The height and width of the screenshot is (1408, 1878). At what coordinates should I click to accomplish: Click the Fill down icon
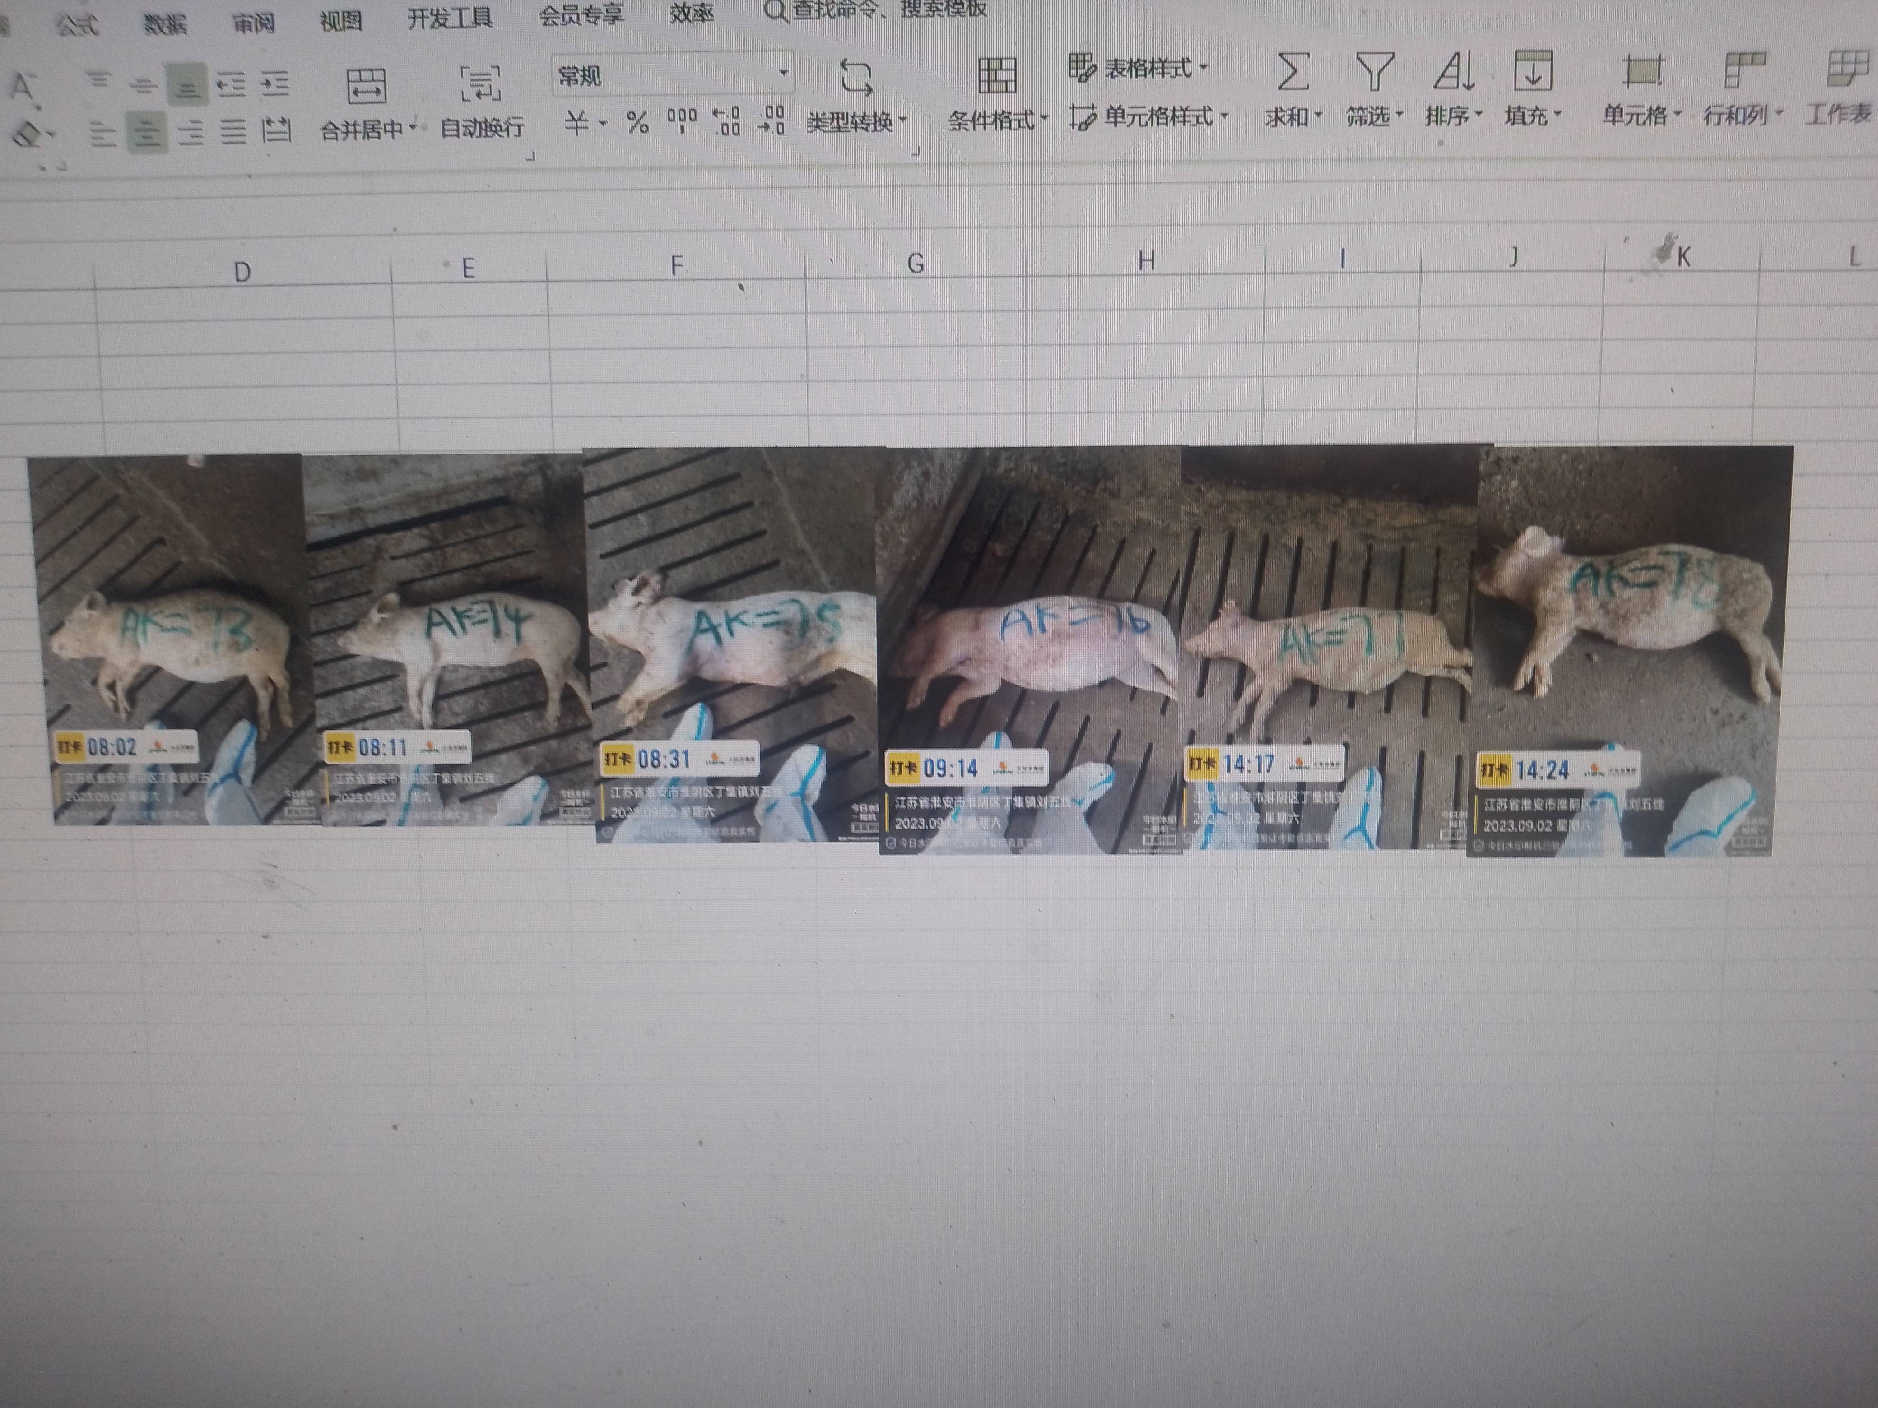point(1533,71)
